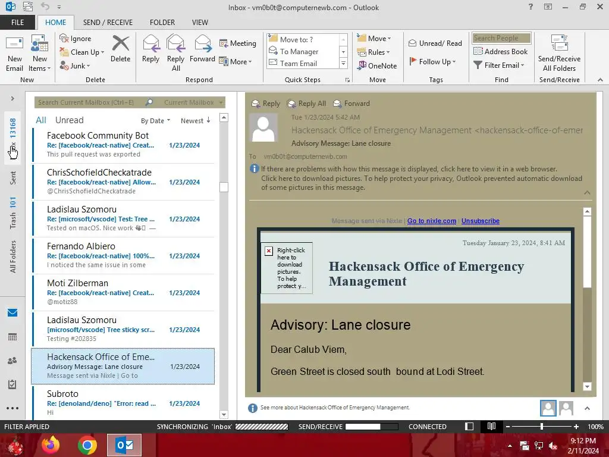Open the Facebook Community Bot email

pyautogui.click(x=123, y=145)
